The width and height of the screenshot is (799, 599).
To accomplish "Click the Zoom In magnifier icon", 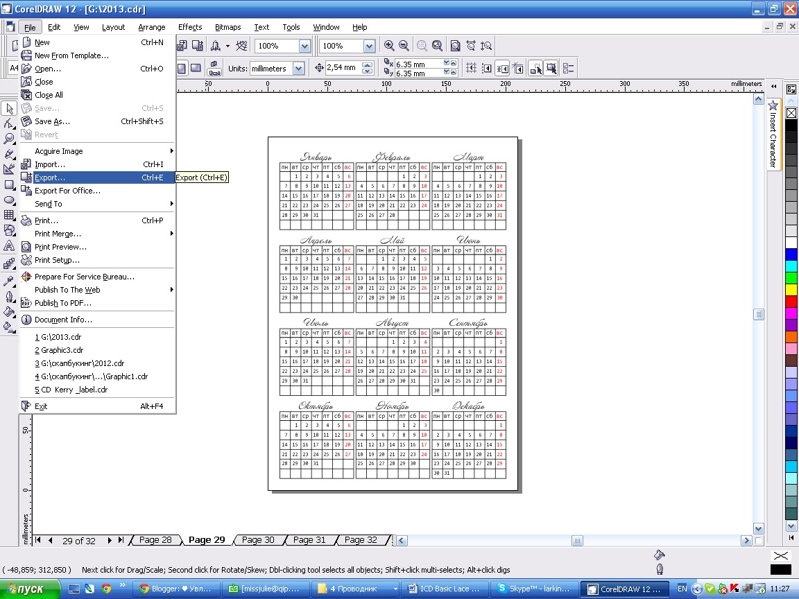I will [x=389, y=46].
